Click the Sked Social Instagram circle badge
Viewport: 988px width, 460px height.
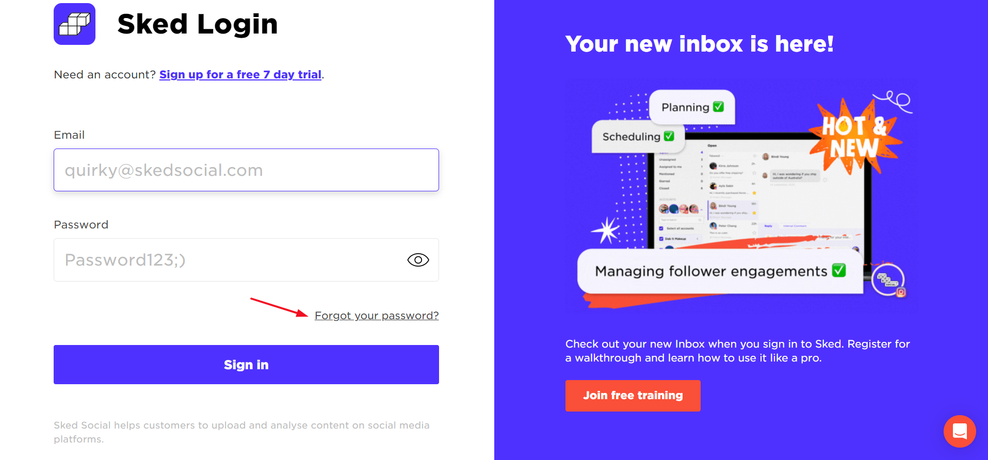(888, 281)
